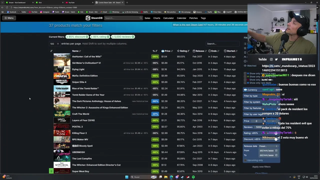The image size is (320, 180).
Task: Open the Netflix bookmark
Action: [x=144, y=12]
